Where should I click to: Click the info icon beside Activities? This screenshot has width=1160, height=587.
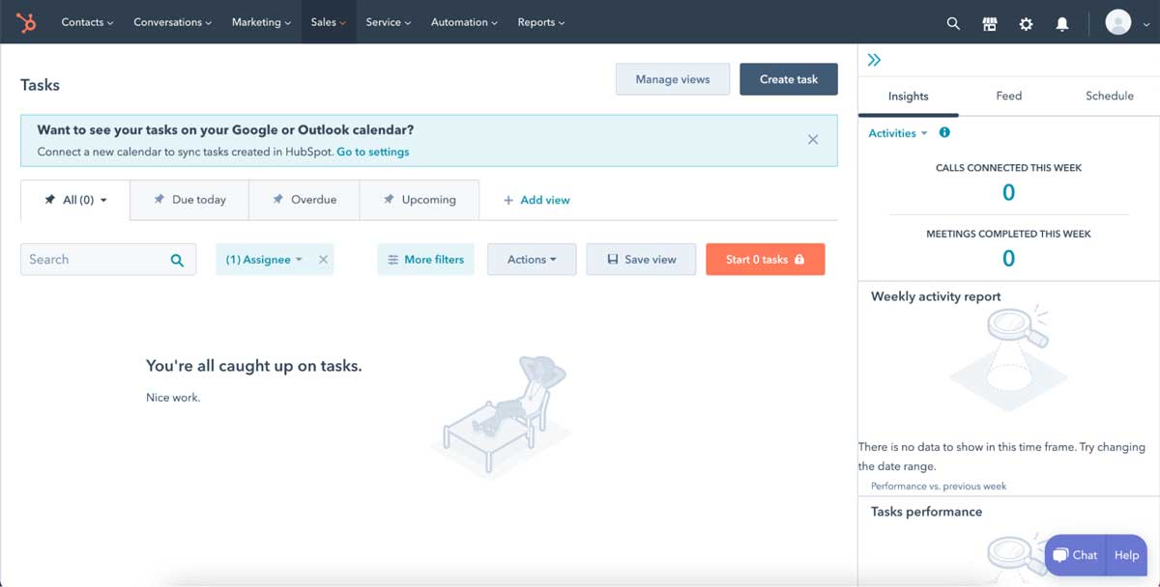point(944,132)
